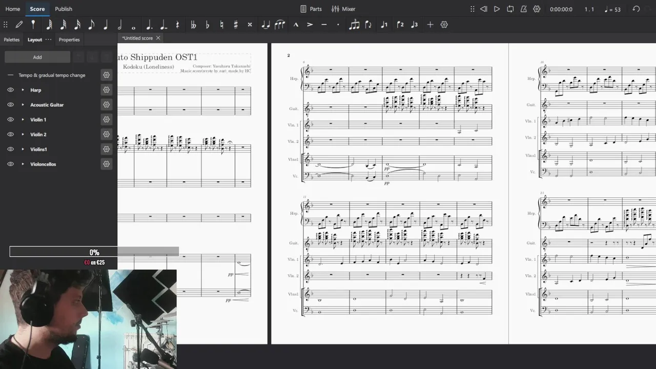This screenshot has width=656, height=369.
Task: Add tenuto articulation
Action: coord(324,25)
